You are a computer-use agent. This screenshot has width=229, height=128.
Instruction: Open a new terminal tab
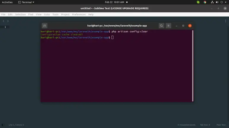(x=44, y=26)
